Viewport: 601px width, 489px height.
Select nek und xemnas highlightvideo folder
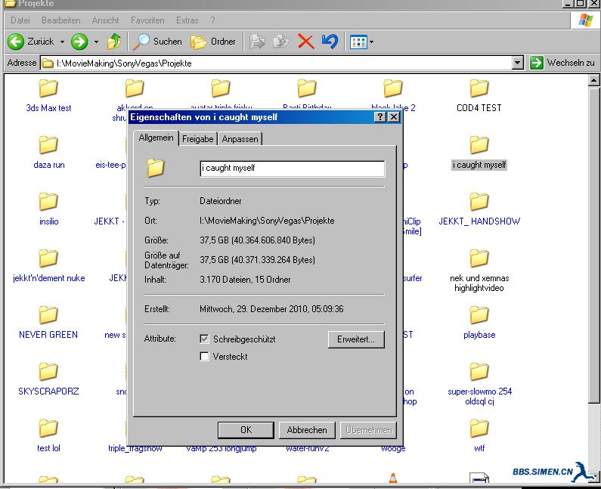[479, 270]
